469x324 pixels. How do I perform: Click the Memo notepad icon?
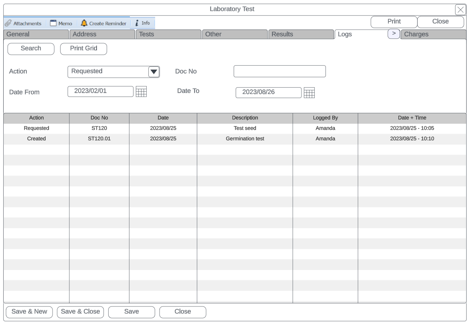53,23
